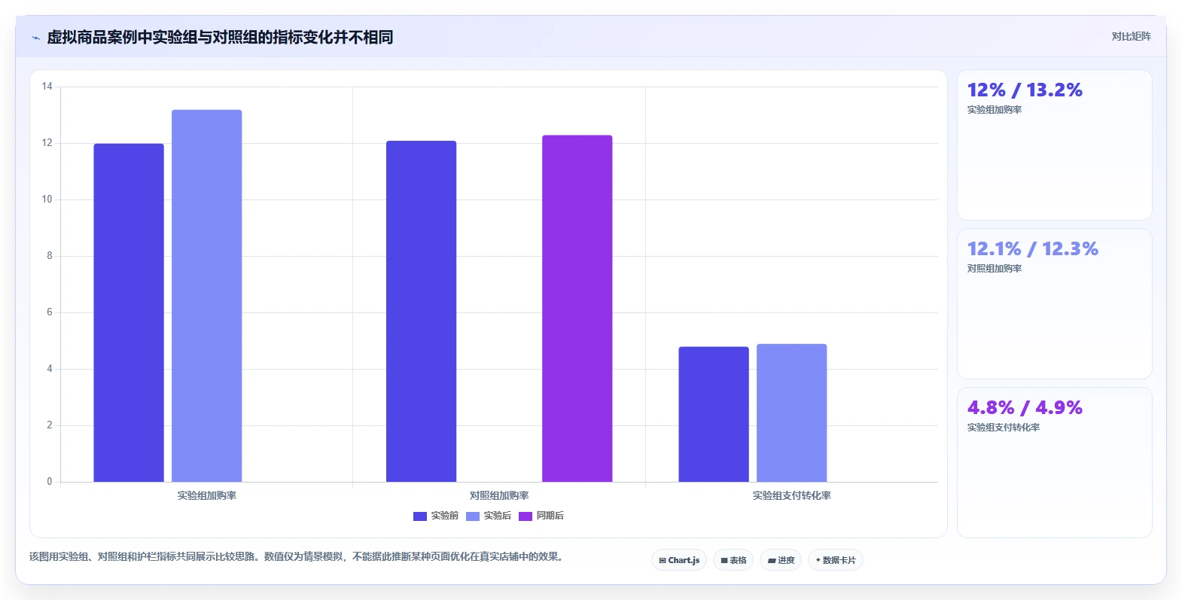
Task: Open the 进度 chip
Action: coord(781,560)
